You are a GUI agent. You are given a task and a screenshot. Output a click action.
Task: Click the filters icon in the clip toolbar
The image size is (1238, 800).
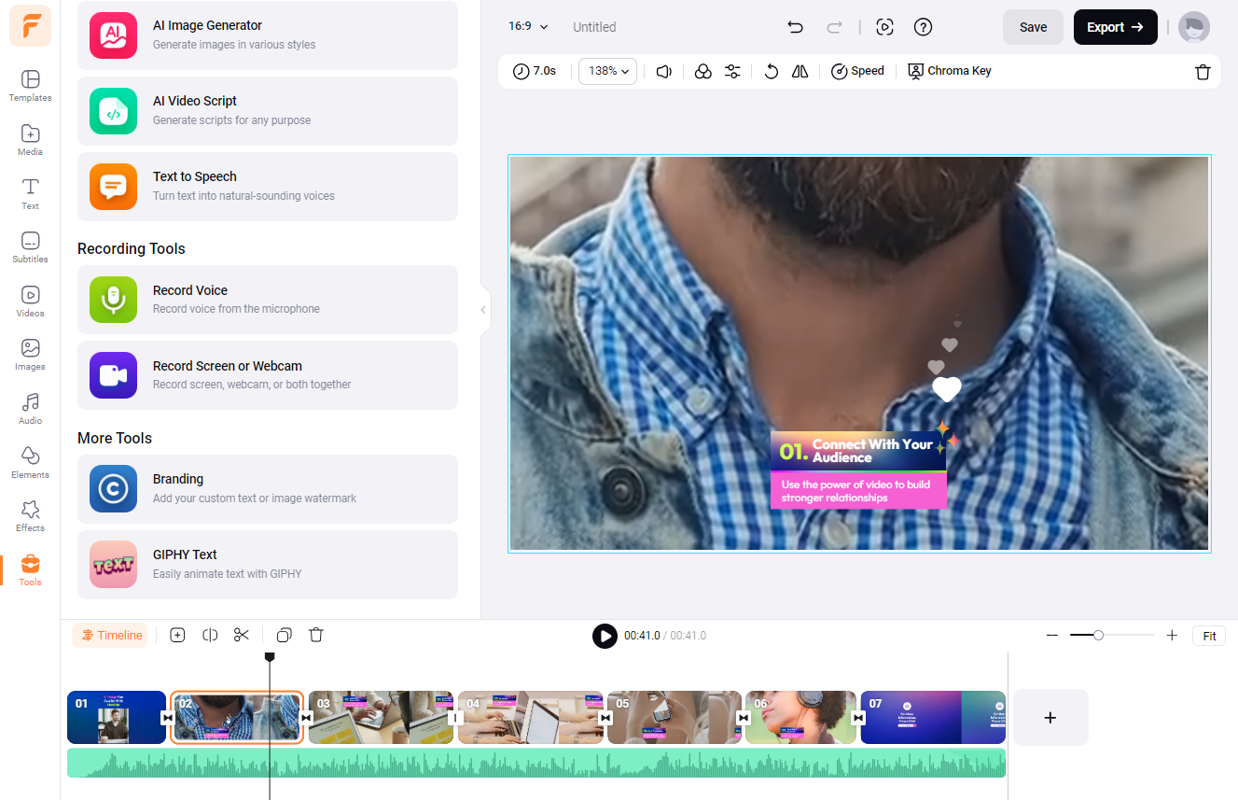coord(703,71)
